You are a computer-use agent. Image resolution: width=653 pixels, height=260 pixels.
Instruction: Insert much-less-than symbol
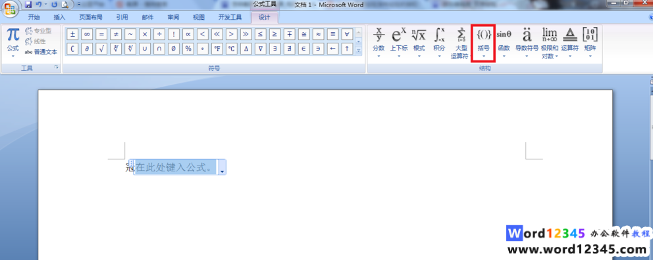217,34
